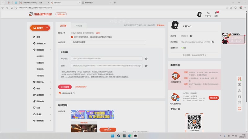Open the floating feedback monitor icon
This screenshot has height=139, width=248.
pyautogui.click(x=239, y=103)
